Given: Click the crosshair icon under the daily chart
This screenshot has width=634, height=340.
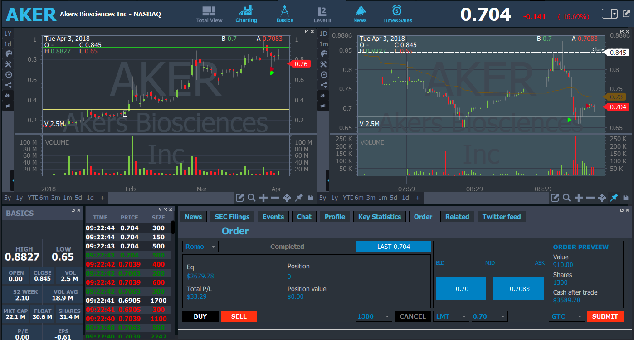Looking at the screenshot, I should pos(287,198).
